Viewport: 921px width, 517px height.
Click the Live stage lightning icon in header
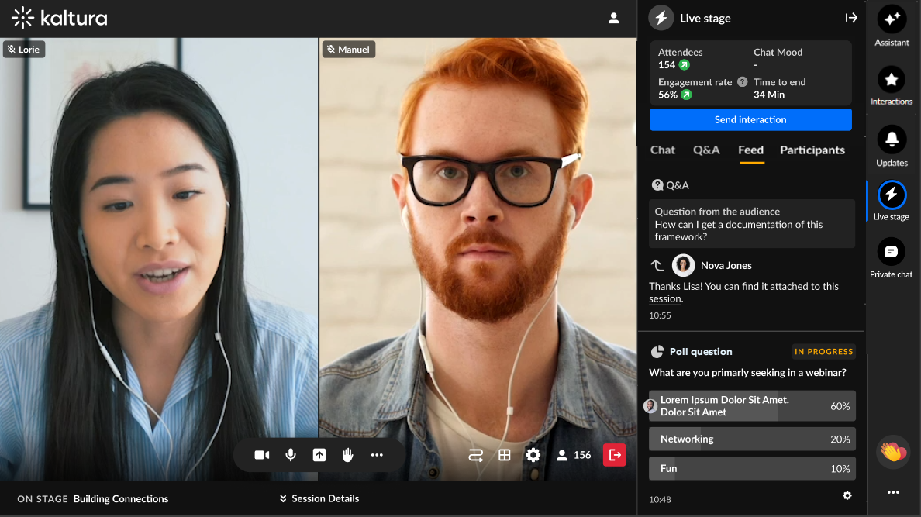pyautogui.click(x=661, y=18)
